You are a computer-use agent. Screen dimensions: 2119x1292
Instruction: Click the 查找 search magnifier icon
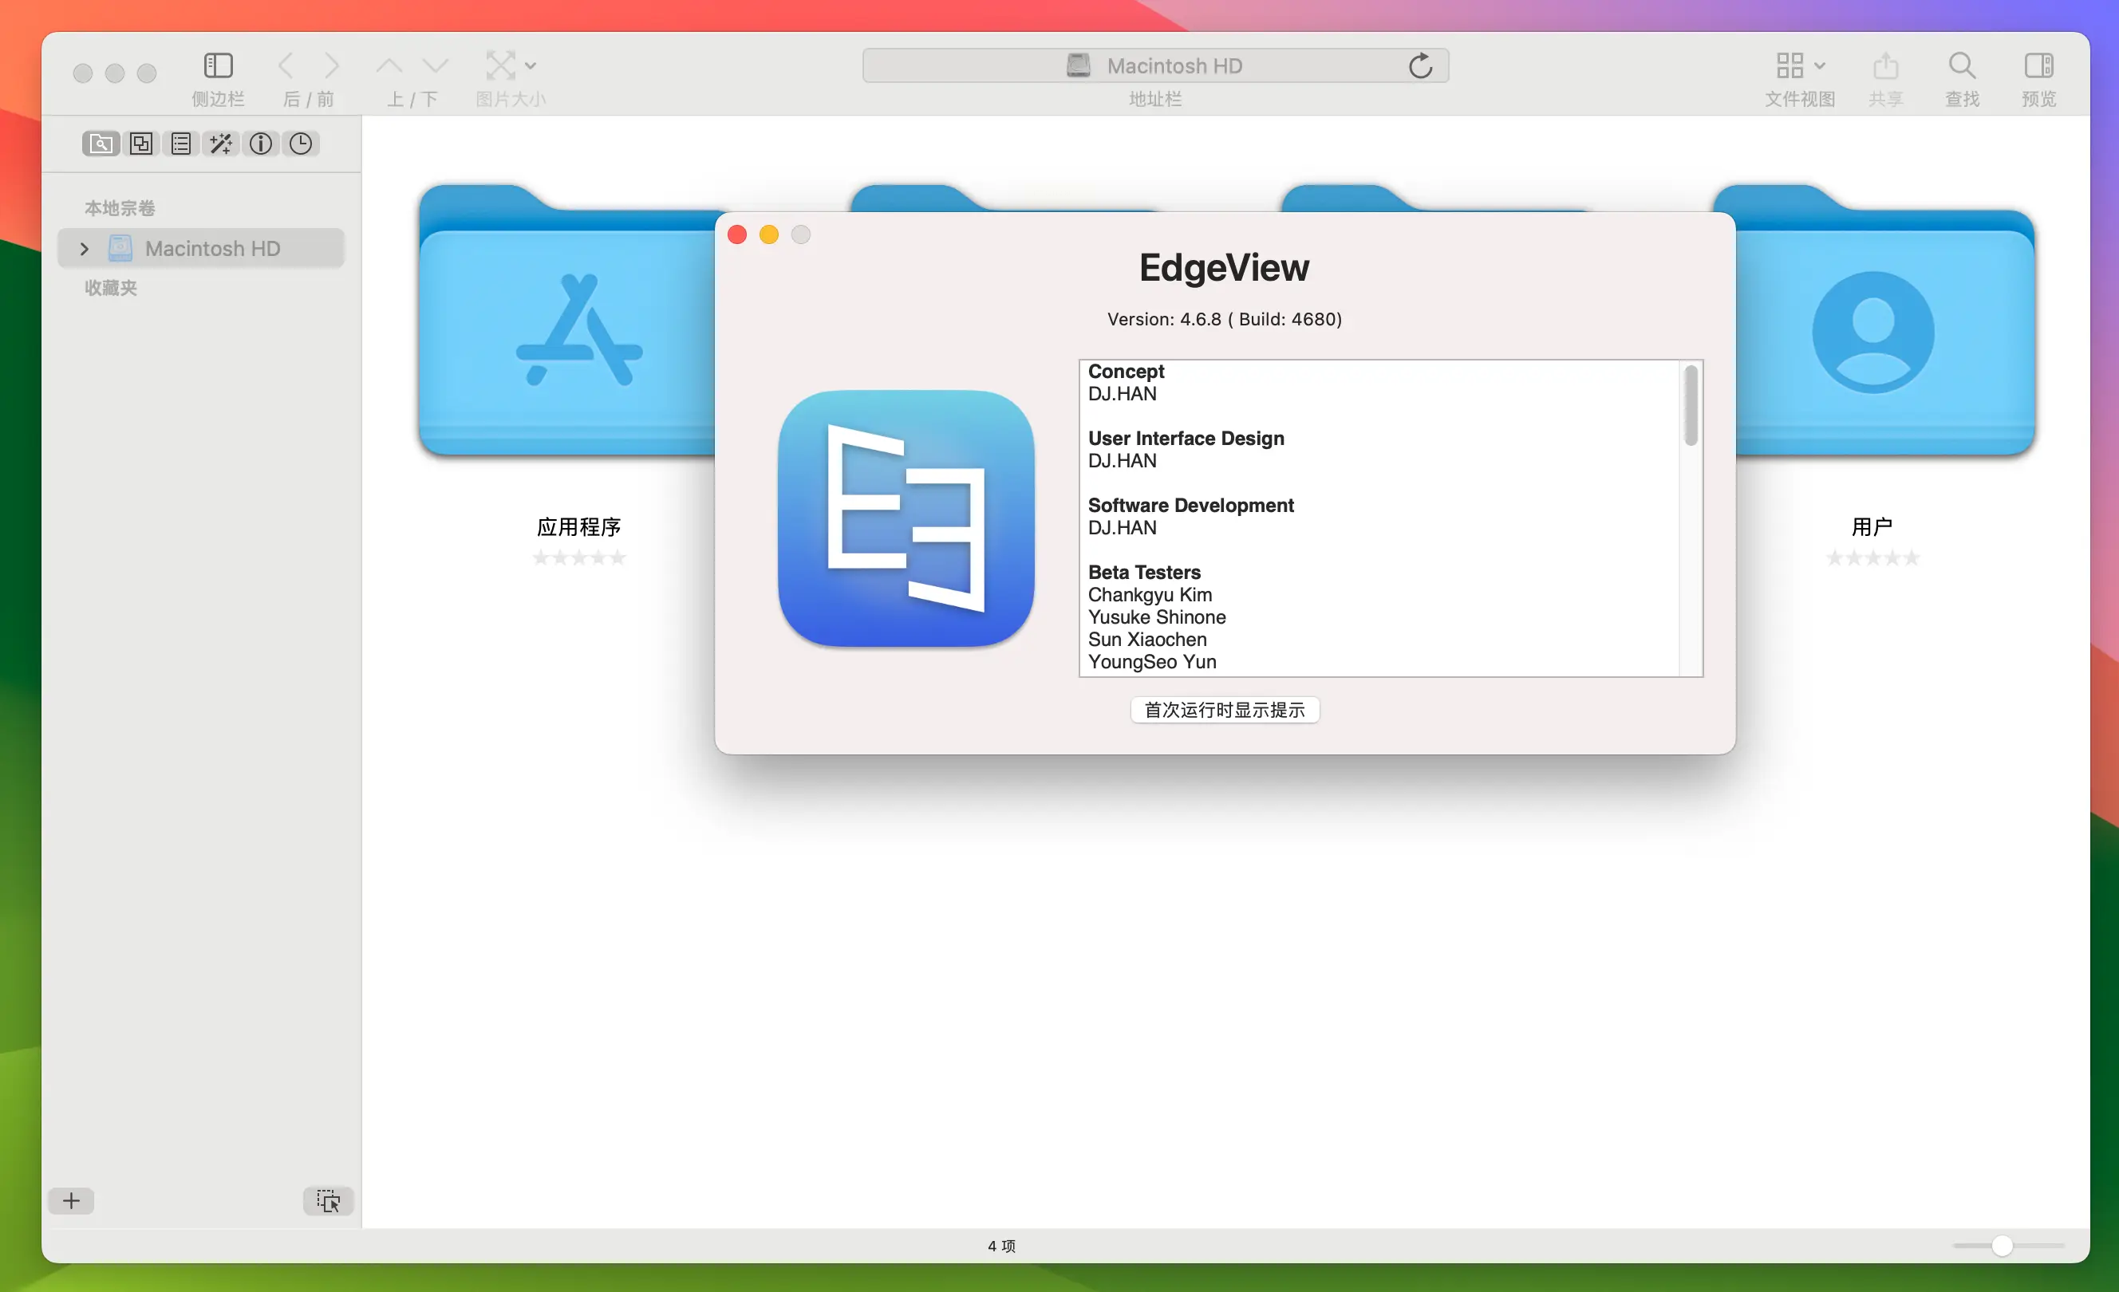coord(1962,66)
